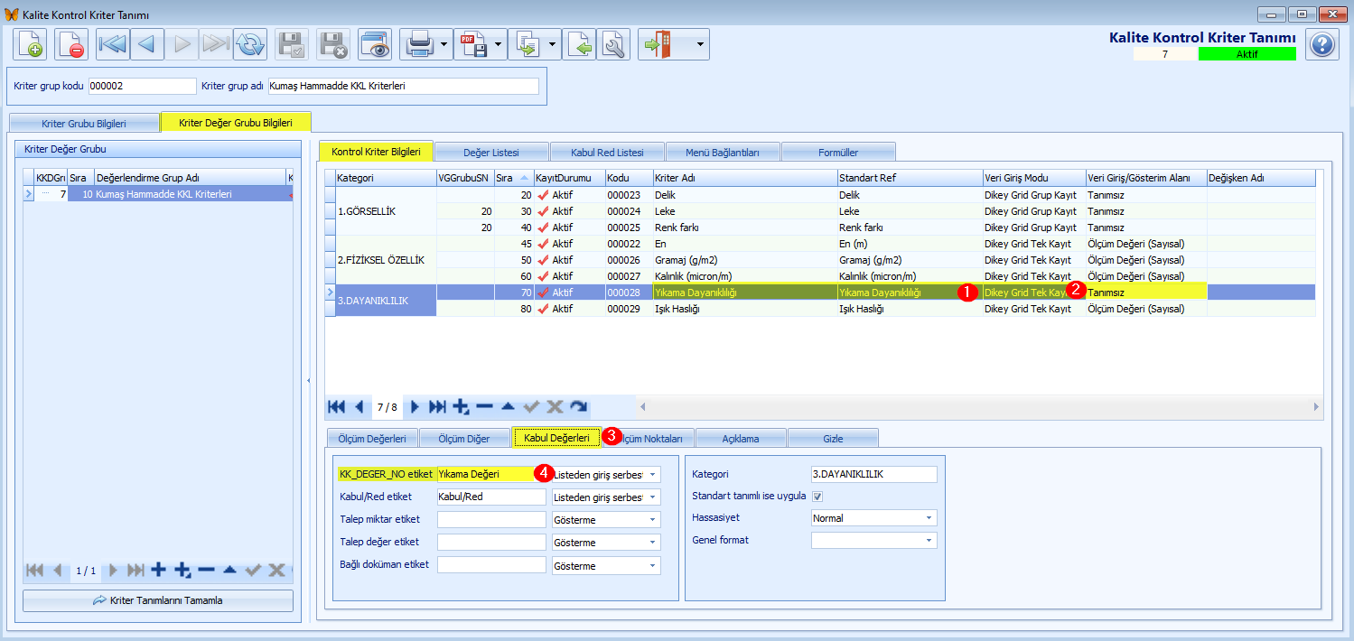1354x641 pixels.
Task: Toggle the Standart tanımlı ise uygula checkbox
Action: pyautogui.click(x=817, y=497)
